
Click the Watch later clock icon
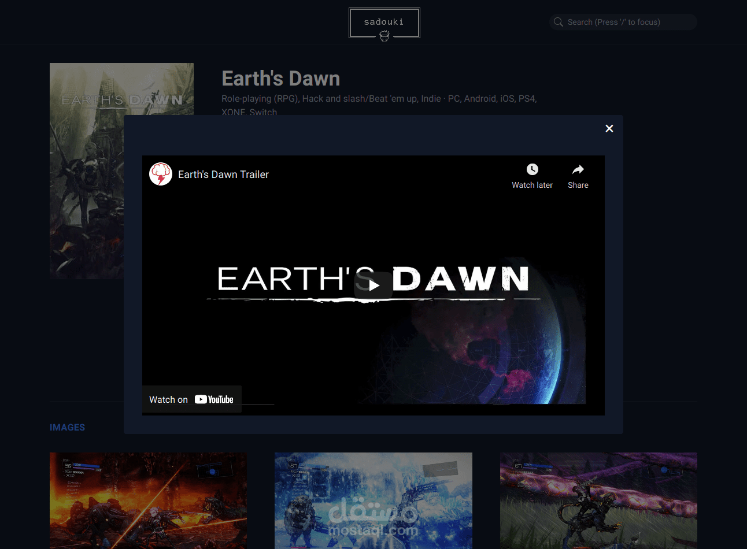(x=532, y=169)
